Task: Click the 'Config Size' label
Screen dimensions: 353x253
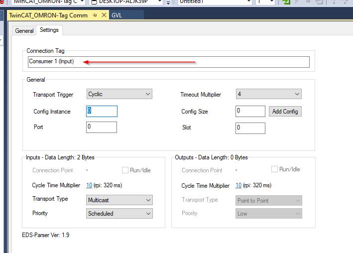Action: coord(195,112)
